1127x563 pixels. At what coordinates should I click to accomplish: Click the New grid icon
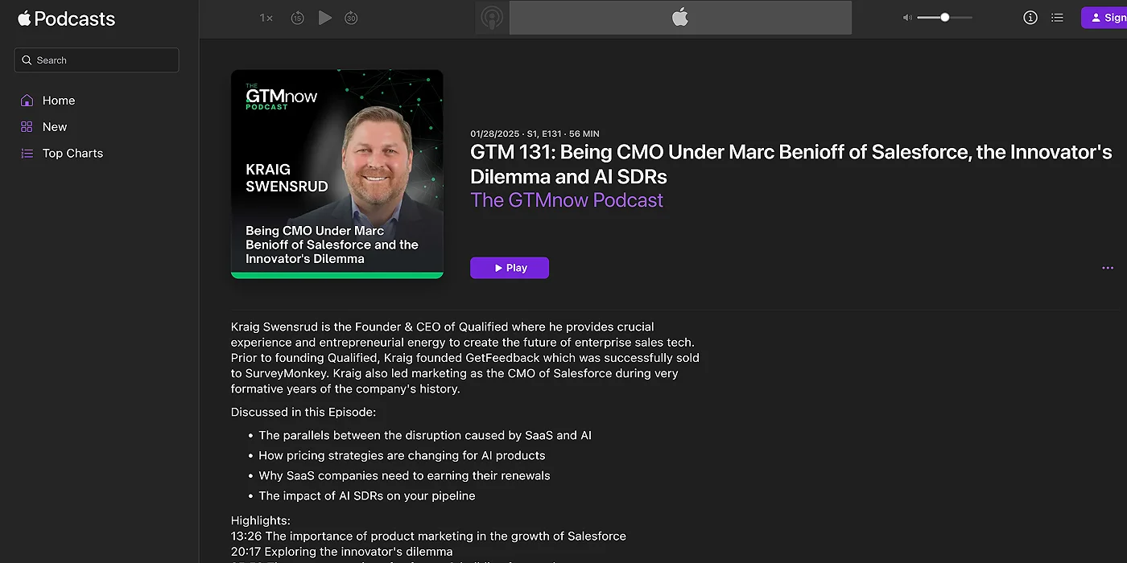point(27,127)
